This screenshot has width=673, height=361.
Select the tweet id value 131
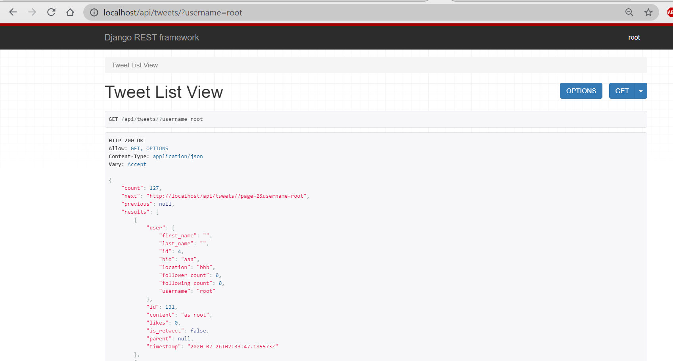point(170,307)
